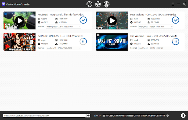Click the Cisdem Video Converter logo
Viewport: 188px width, 120px height.
3,4
